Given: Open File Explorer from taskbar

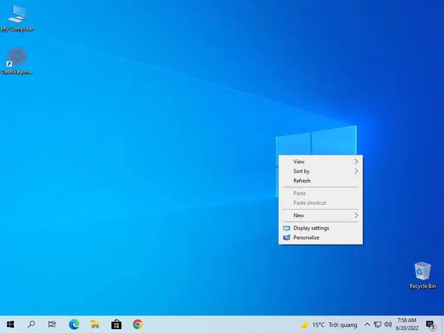Looking at the screenshot, I should [x=95, y=324].
